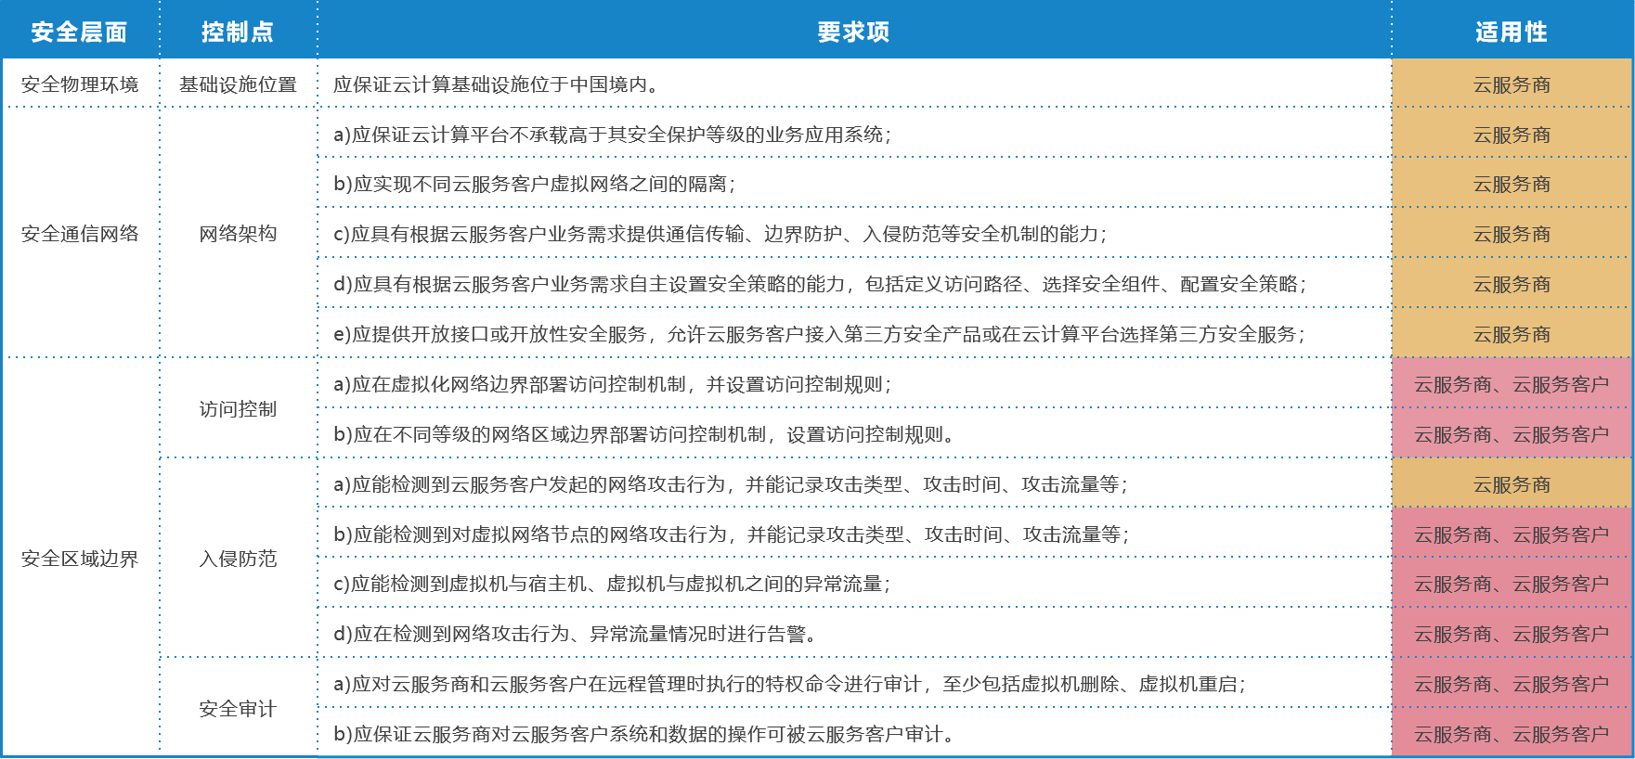Click orange 云服务商 cell in 基础设施位置 row
The image size is (1635, 759).
click(x=1512, y=84)
